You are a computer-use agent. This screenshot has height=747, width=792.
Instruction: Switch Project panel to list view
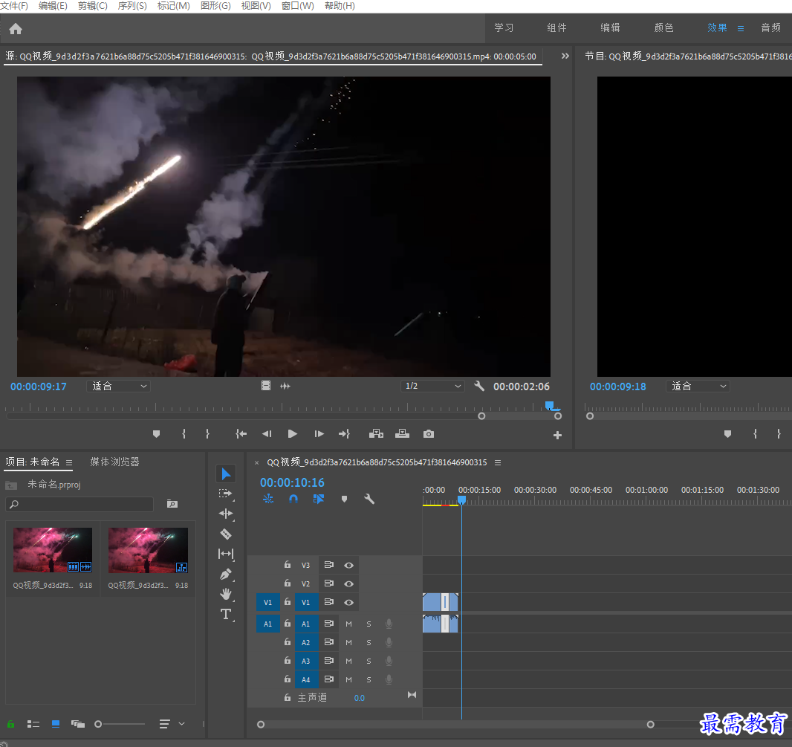click(x=33, y=724)
